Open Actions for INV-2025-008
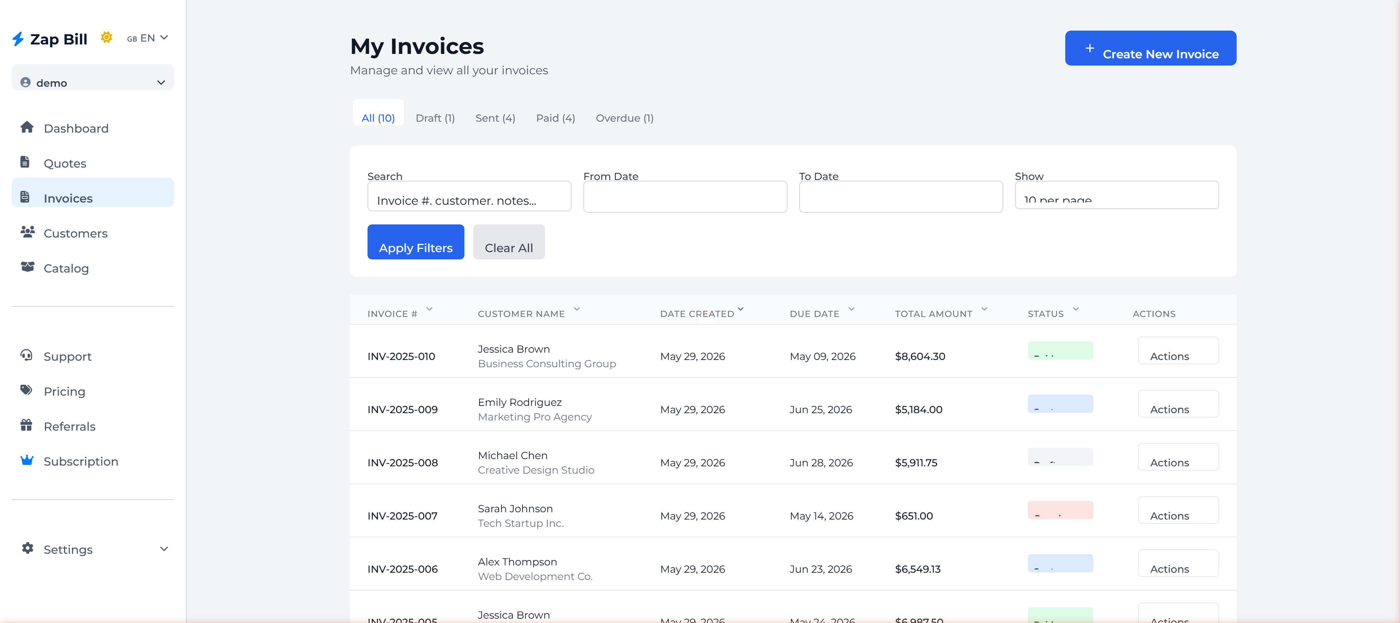Screen dimensions: 1400x623 pyautogui.click(x=1178, y=457)
